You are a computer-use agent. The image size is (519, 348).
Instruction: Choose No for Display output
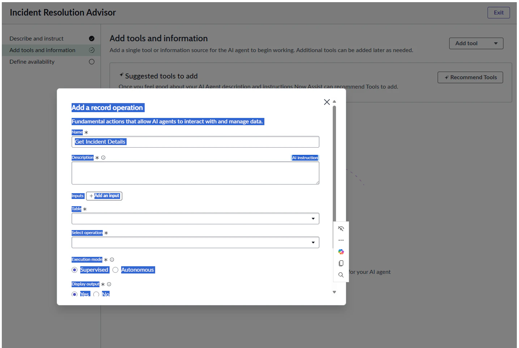[x=96, y=294]
